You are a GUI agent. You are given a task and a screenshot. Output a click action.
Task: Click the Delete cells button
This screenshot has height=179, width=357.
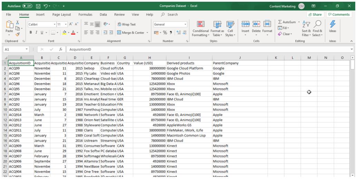coord(256,29)
